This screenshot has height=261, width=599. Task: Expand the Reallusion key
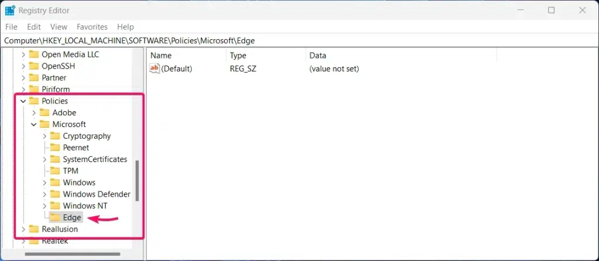click(x=23, y=229)
